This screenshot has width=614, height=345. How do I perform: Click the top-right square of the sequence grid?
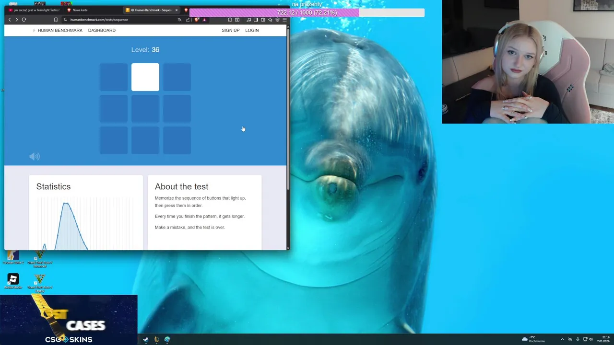[x=177, y=77]
